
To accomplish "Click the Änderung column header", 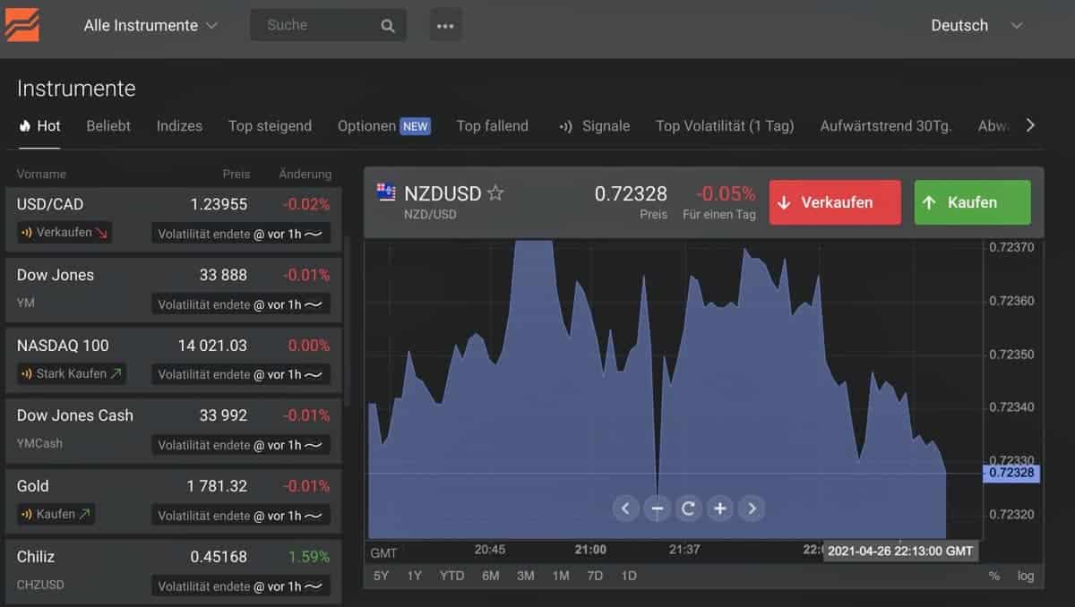I will pyautogui.click(x=305, y=174).
